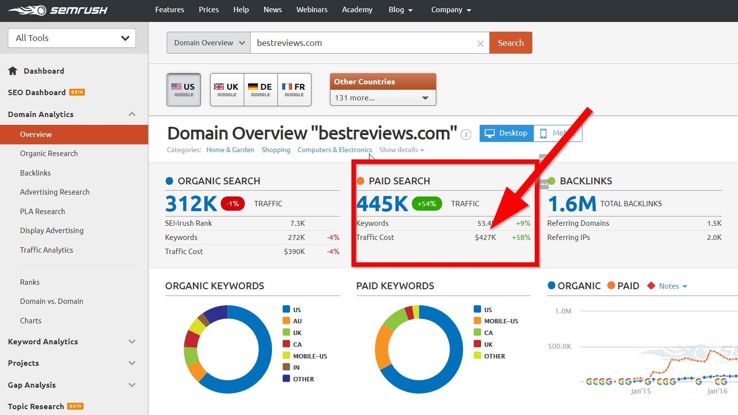Open the Computers & Electronics category link
738x415 pixels.
tap(334, 150)
